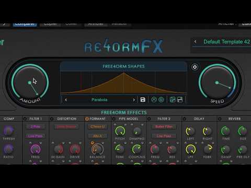The image size is (251, 188).
Task: Save the Parabola shape with the floppy icon
Action: pos(143,100)
